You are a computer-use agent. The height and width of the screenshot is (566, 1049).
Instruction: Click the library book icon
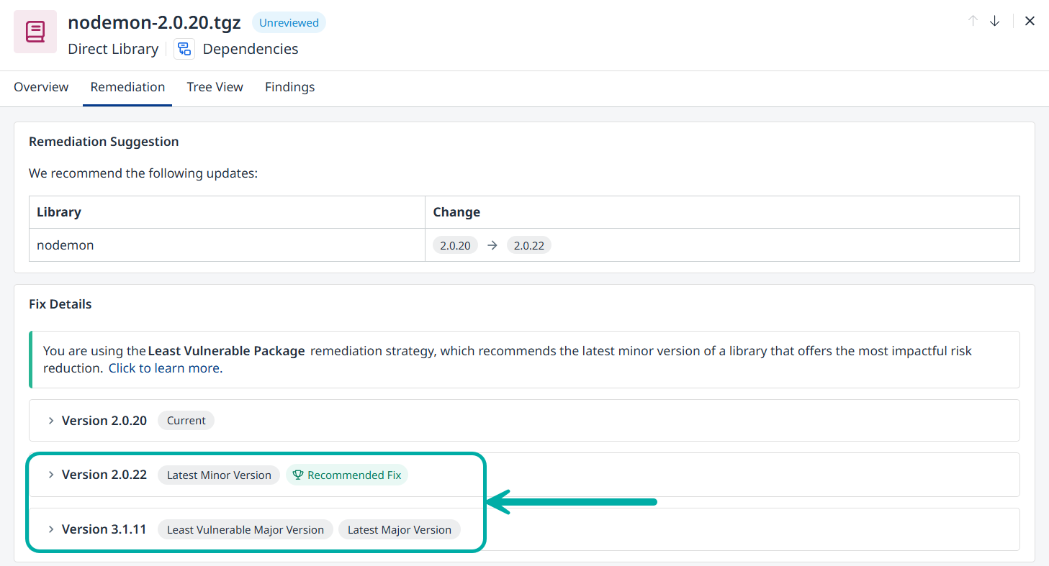click(x=35, y=32)
